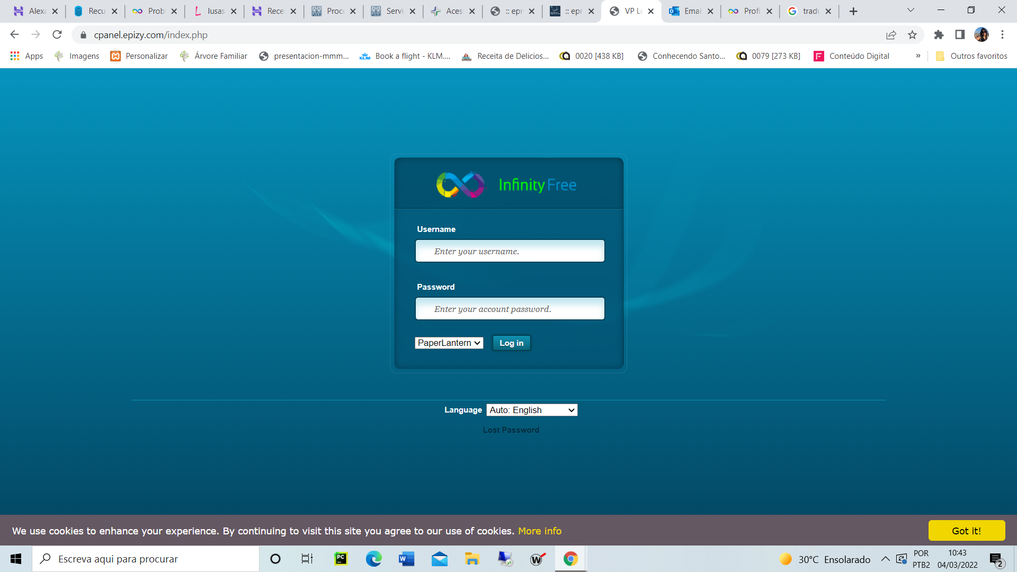Open Microsoft Word from the taskbar
The height and width of the screenshot is (572, 1017).
[406, 559]
